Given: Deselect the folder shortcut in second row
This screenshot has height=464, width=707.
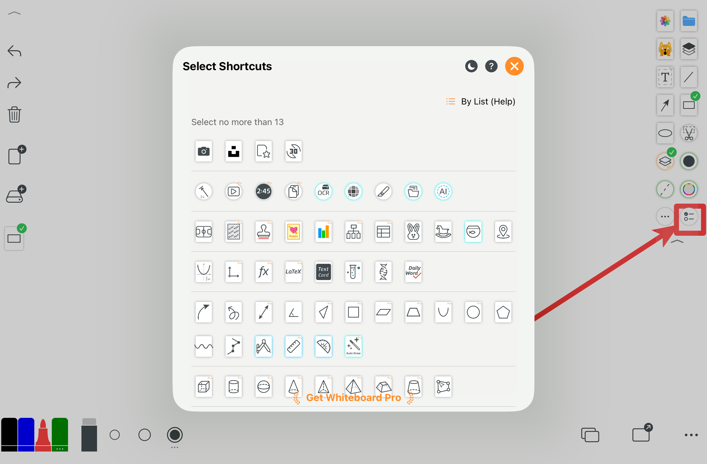Looking at the screenshot, I should pos(413,191).
